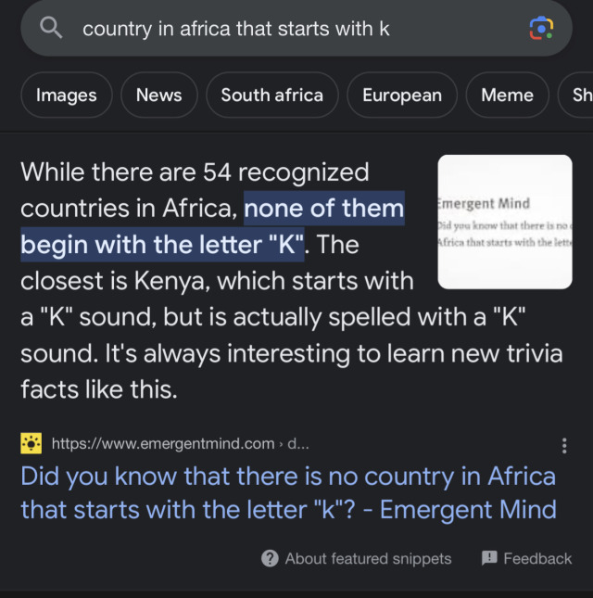Click the highlighted "none of them" snippet text

coord(323,209)
